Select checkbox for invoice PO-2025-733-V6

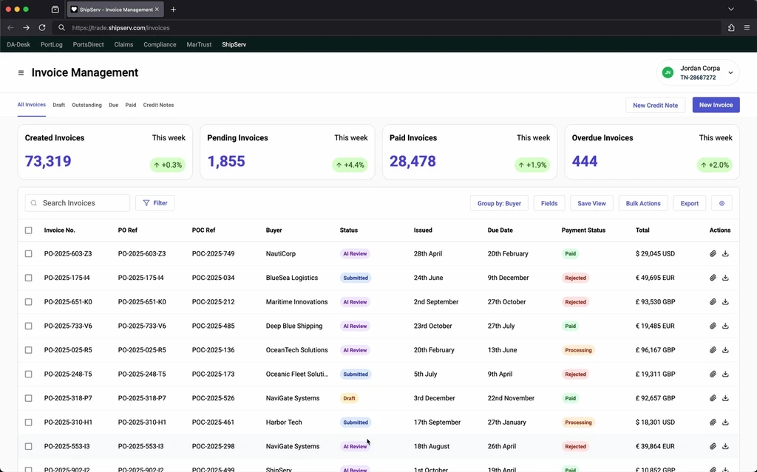tap(29, 326)
